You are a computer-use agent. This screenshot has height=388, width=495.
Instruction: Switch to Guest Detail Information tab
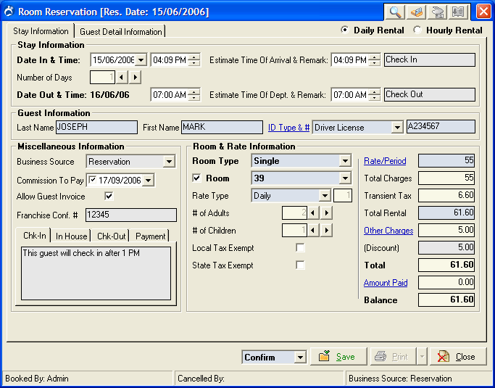(120, 32)
